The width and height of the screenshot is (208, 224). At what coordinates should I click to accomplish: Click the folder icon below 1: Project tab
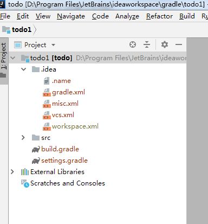pos(3,75)
